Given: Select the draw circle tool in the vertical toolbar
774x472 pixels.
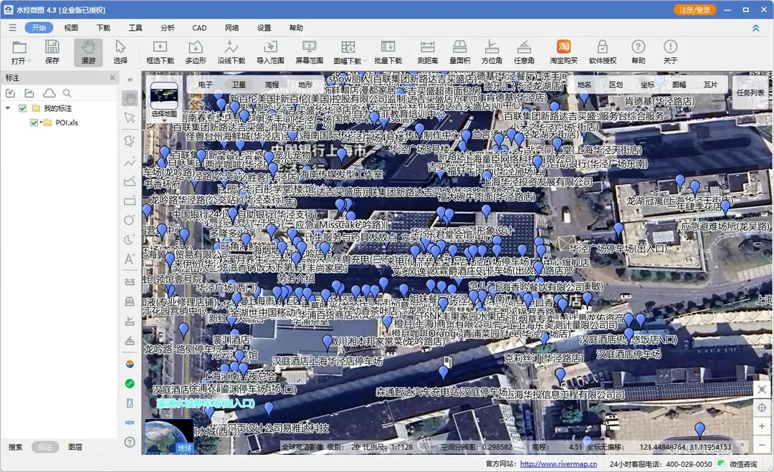Looking at the screenshot, I should pyautogui.click(x=129, y=220).
